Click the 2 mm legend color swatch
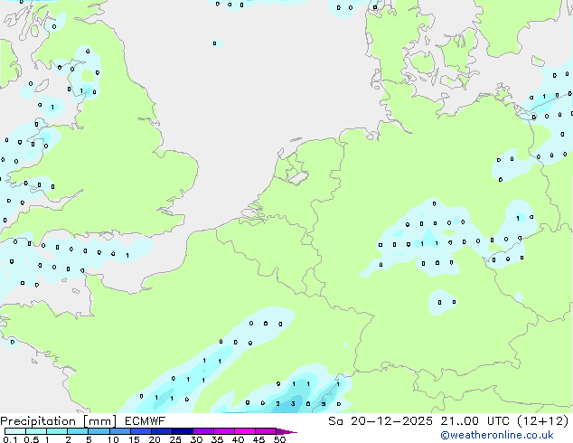This screenshot has width=573, height=443. pyautogui.click(x=78, y=431)
